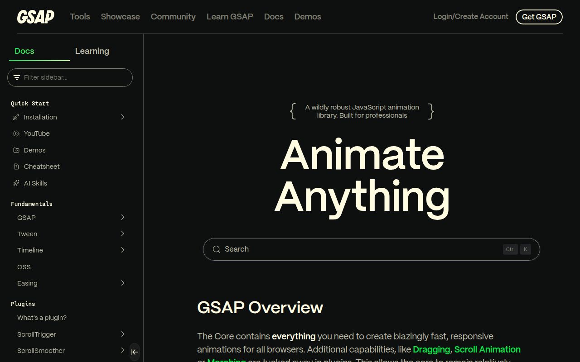Image resolution: width=580 pixels, height=362 pixels.
Task: Expand the Tween chevron
Action: tap(123, 233)
